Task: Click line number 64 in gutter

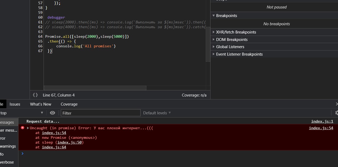Action: (x=40, y=36)
